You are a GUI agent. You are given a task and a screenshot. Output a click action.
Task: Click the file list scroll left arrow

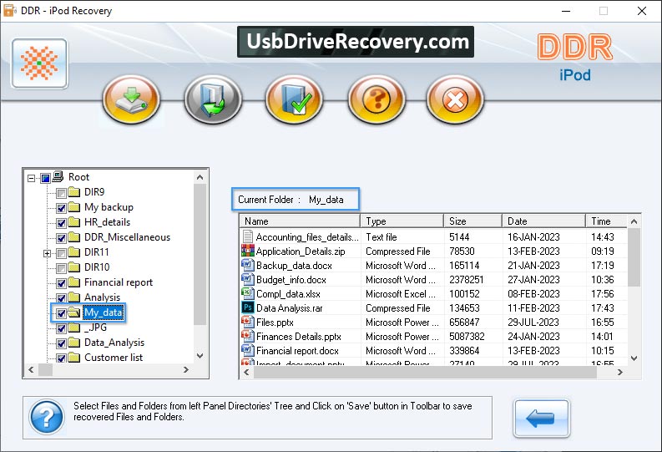click(246, 372)
